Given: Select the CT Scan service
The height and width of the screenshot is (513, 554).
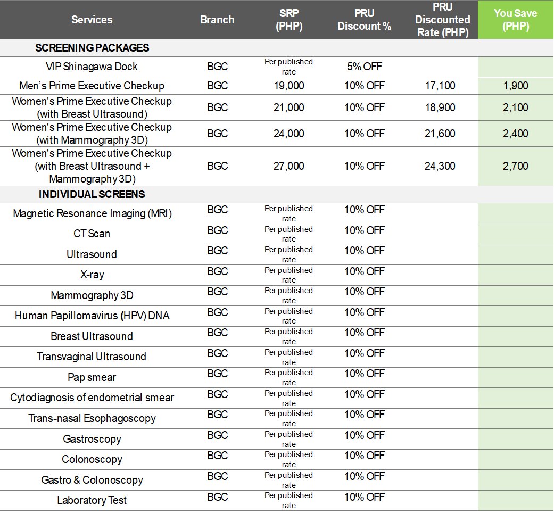Looking at the screenshot, I should [92, 234].
